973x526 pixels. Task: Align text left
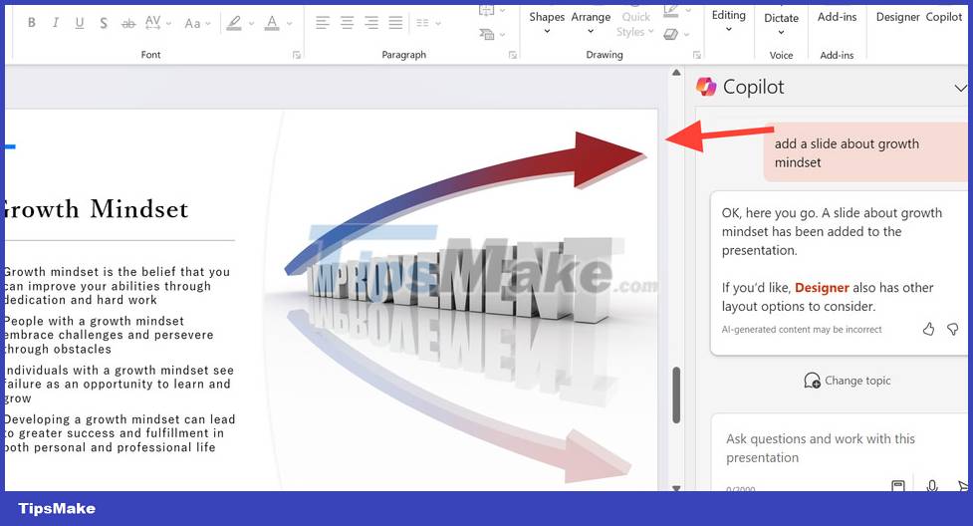322,23
